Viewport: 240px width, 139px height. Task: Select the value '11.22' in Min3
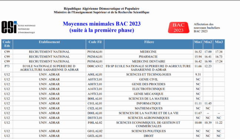(219, 123)
